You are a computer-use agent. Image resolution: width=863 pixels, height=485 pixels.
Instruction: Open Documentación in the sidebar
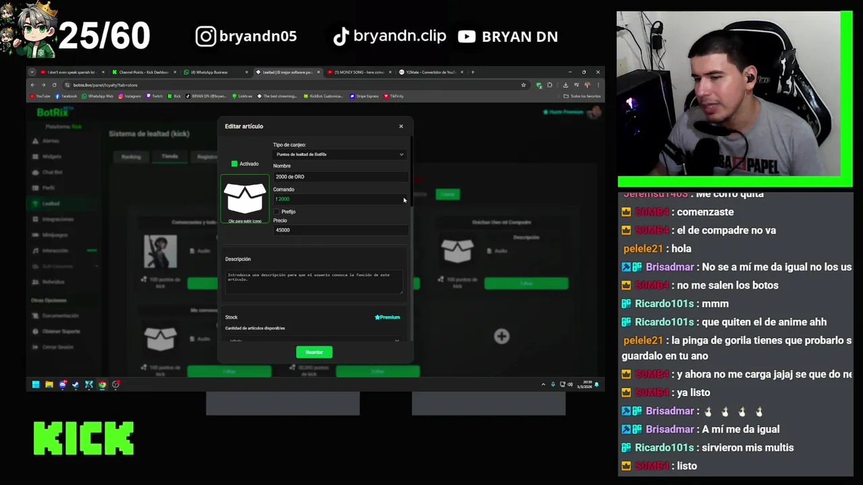(x=60, y=315)
